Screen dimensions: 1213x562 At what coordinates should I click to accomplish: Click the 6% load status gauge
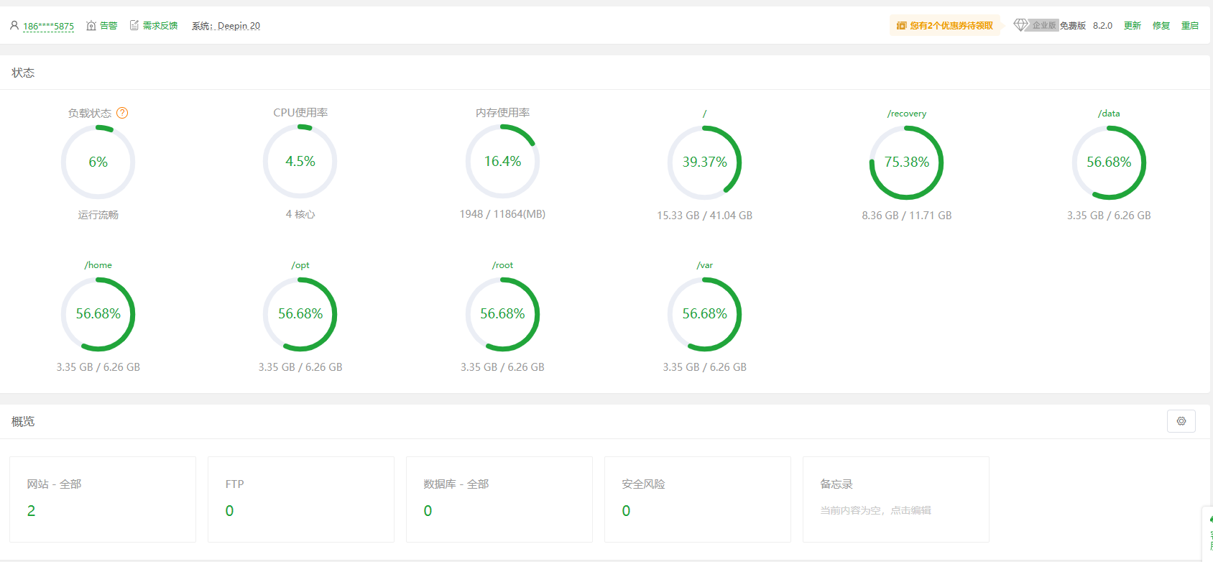[98, 162]
